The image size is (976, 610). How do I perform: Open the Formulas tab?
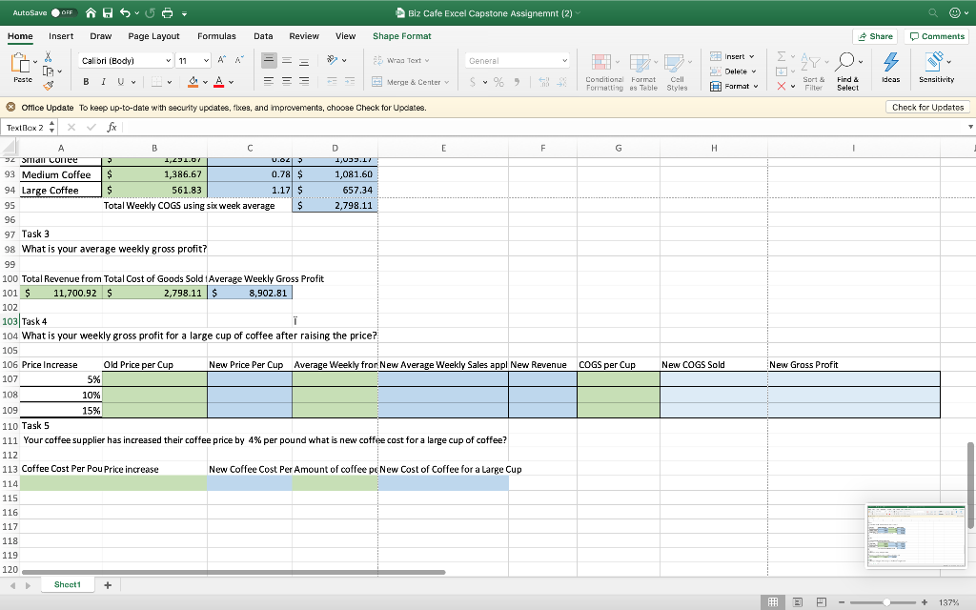(x=216, y=36)
